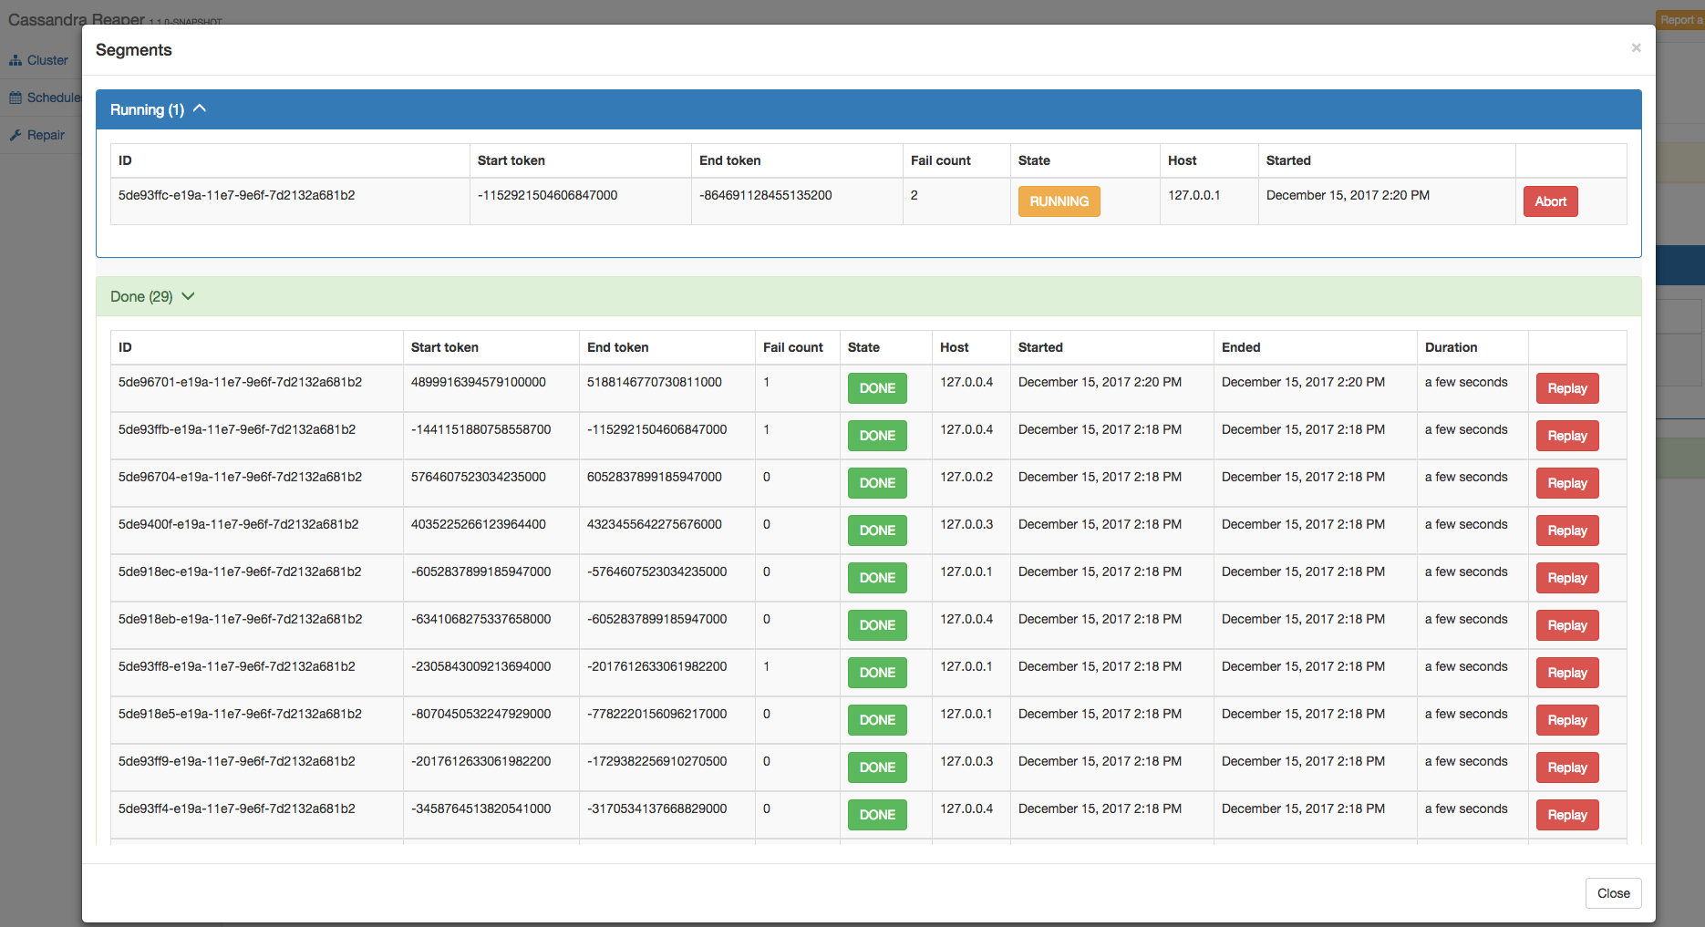The image size is (1705, 927).
Task: Replay segment 5de918e5
Action: [x=1567, y=720]
